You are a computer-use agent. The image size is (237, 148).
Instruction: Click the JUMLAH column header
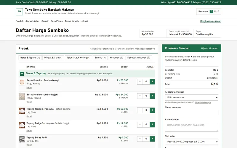pos(151,67)
